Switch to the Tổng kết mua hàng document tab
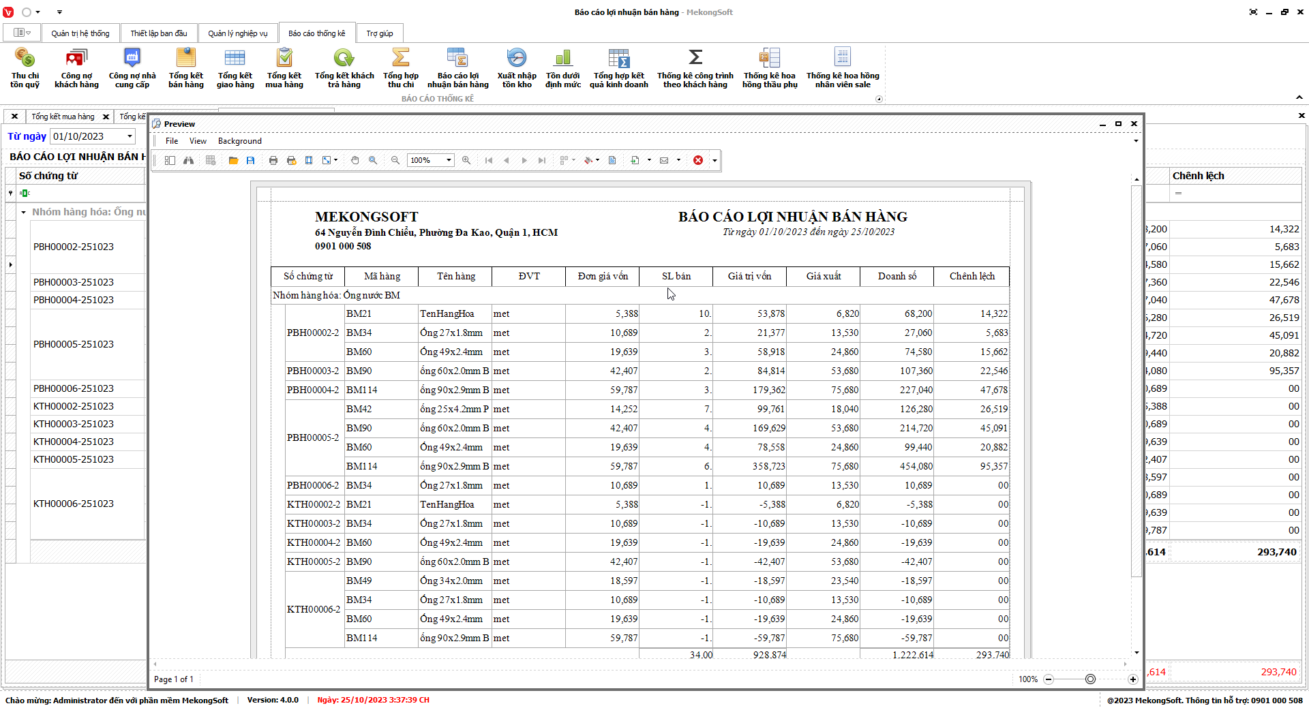The image size is (1309, 708). [63, 117]
